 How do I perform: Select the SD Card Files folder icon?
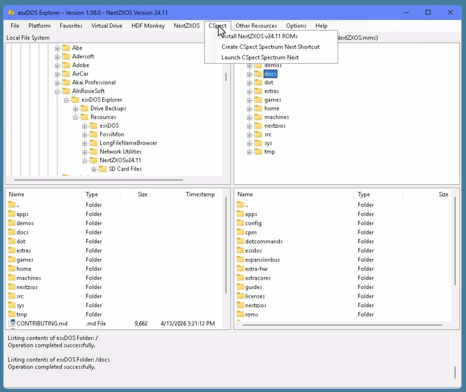pos(103,169)
